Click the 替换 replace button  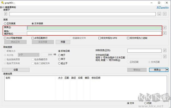pyautogui.click(x=137, y=70)
